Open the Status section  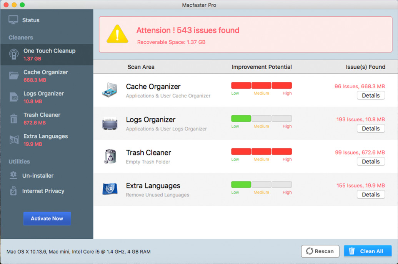pyautogui.click(x=47, y=20)
